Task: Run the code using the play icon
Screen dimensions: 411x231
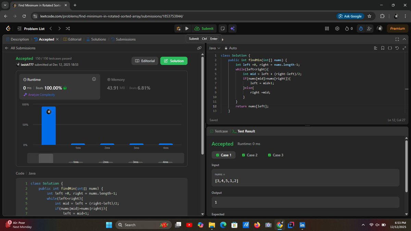Action: pyautogui.click(x=187, y=28)
